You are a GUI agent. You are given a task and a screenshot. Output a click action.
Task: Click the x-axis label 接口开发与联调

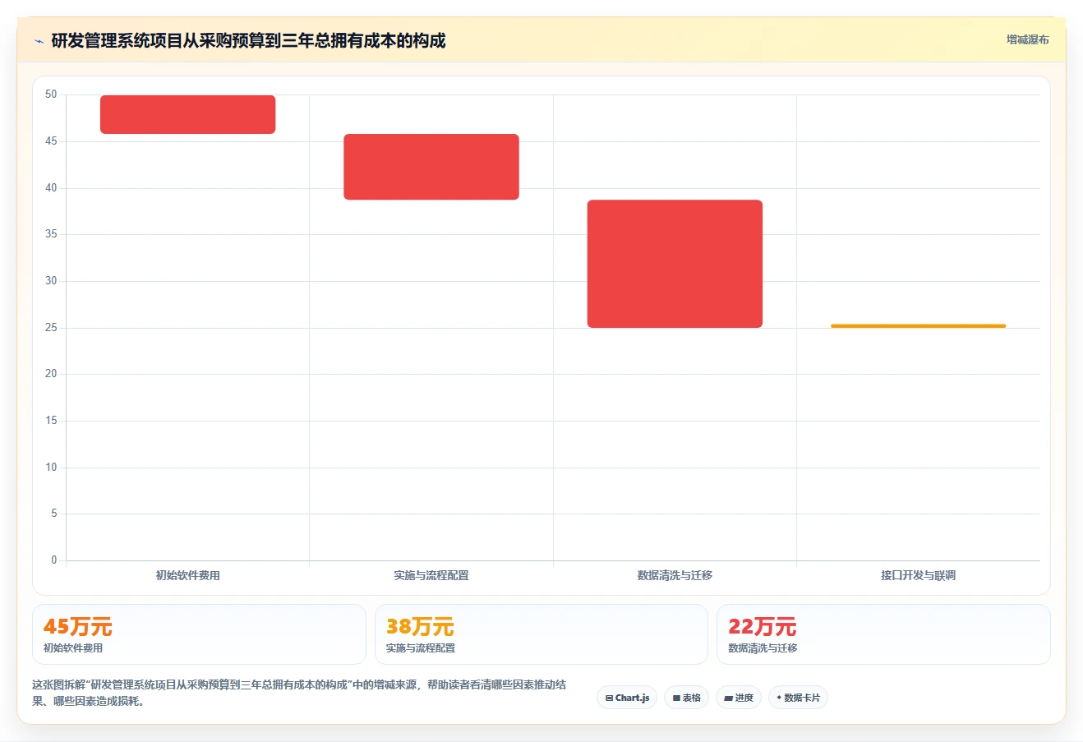(x=918, y=575)
